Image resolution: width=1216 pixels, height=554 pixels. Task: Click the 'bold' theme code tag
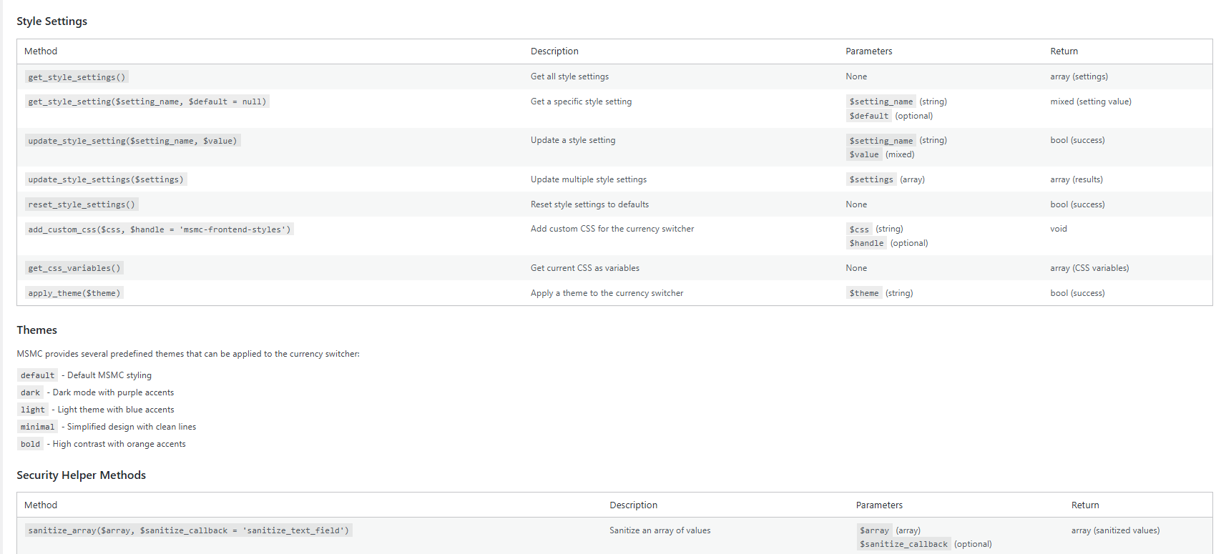(x=30, y=444)
